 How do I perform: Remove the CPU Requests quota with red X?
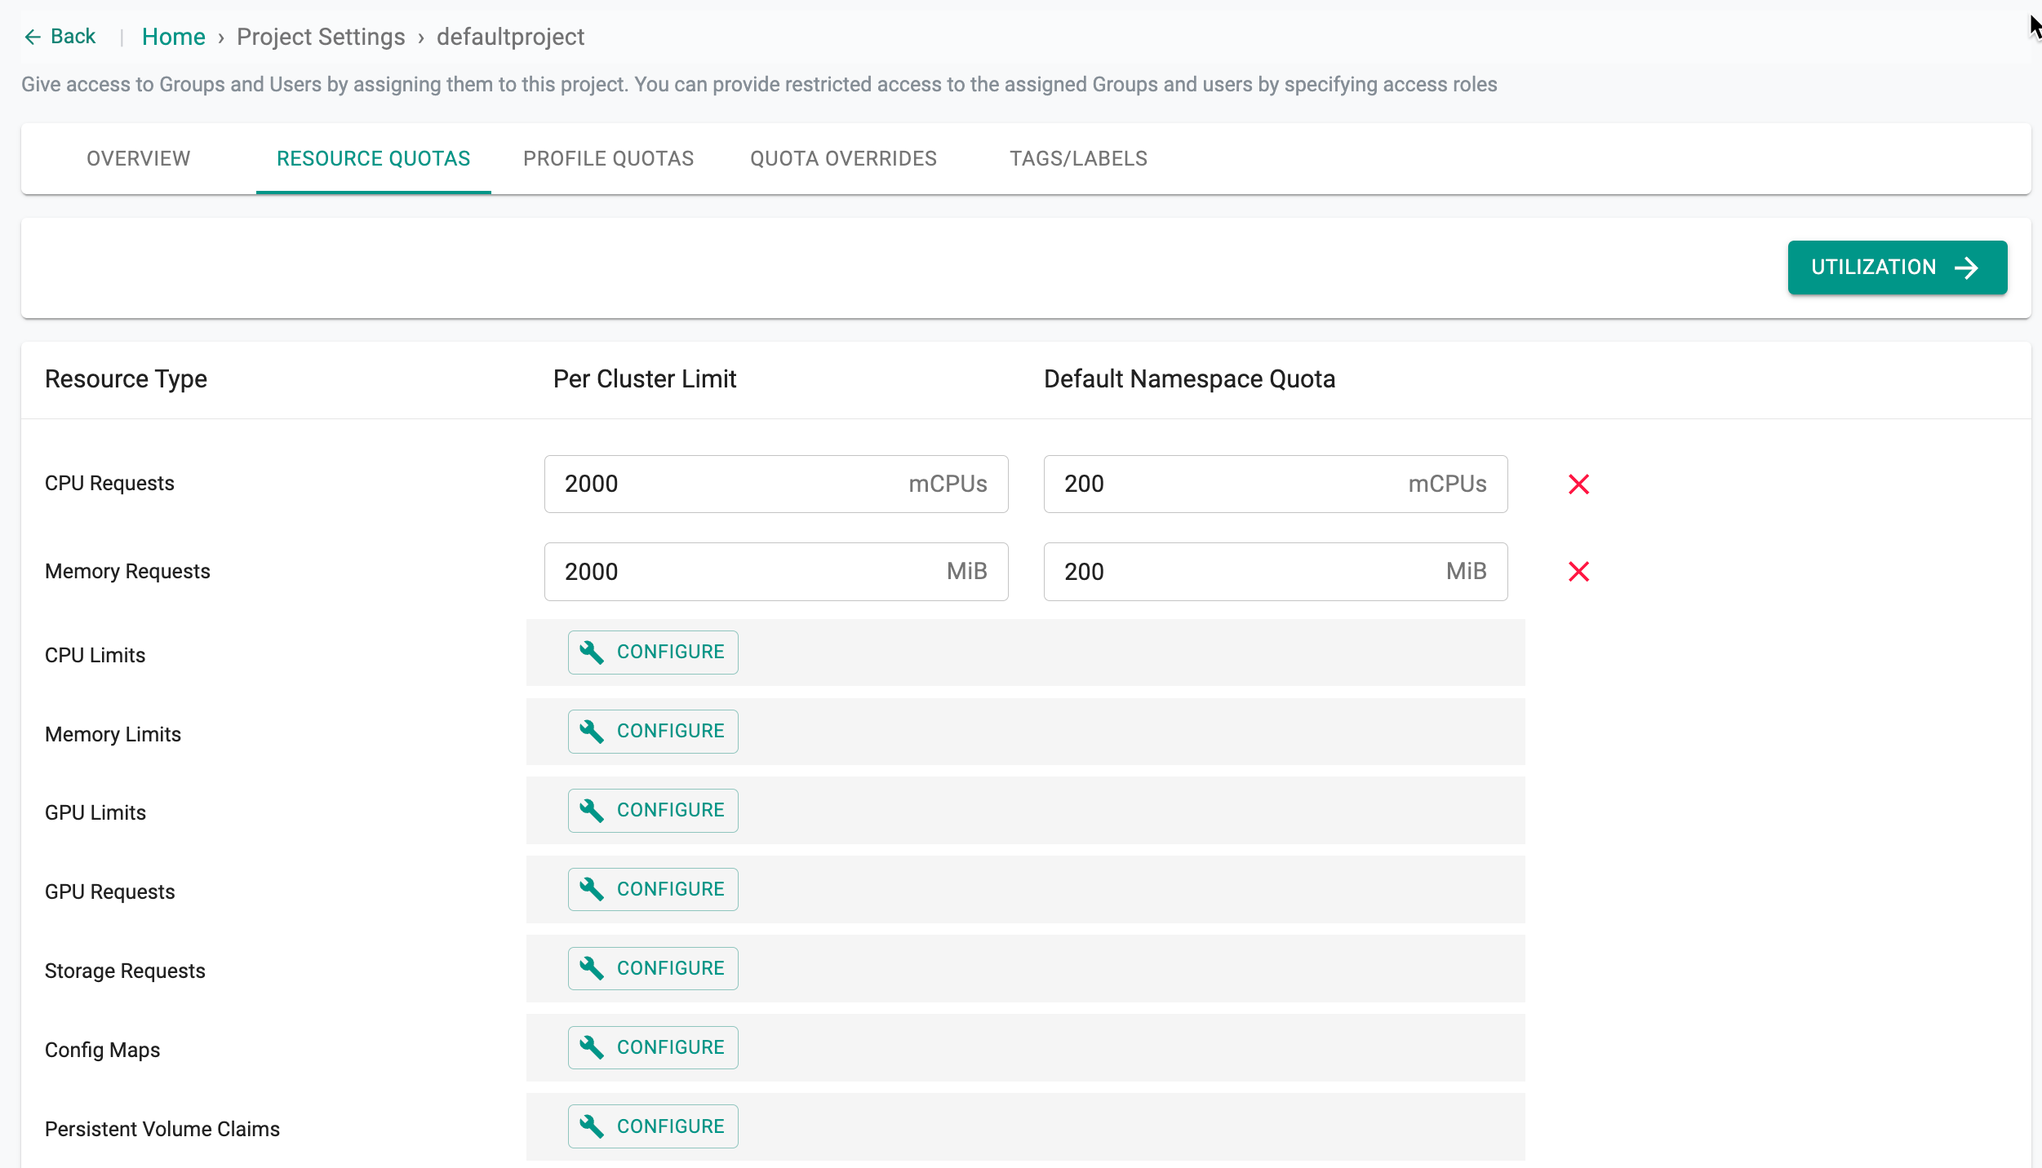click(1578, 484)
